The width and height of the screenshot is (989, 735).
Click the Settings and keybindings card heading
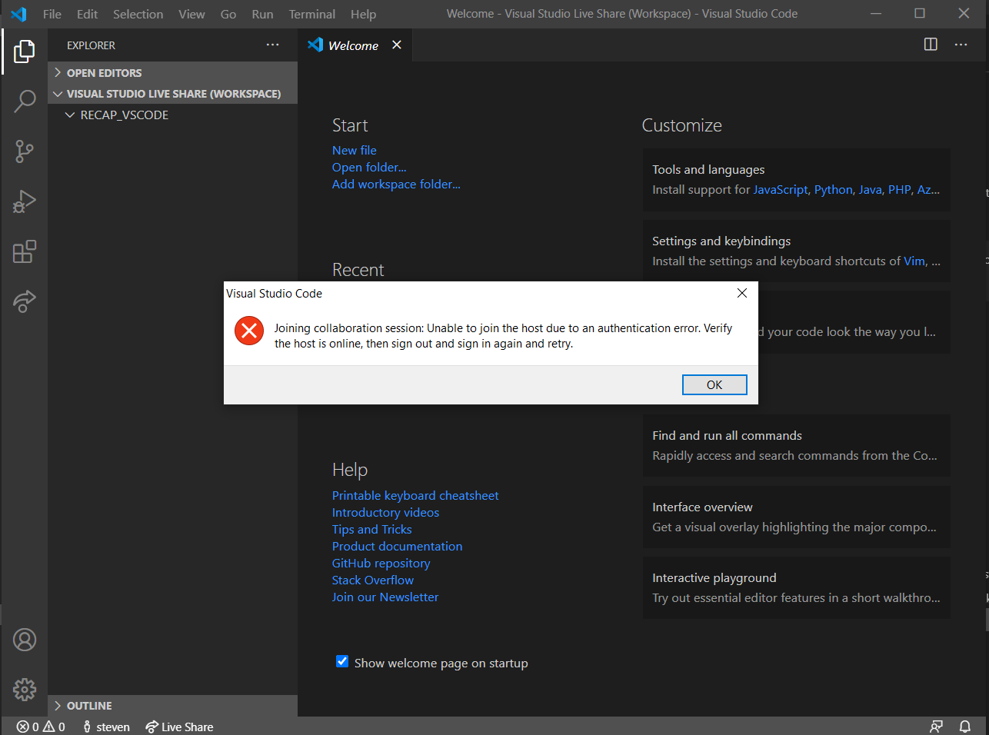721,241
